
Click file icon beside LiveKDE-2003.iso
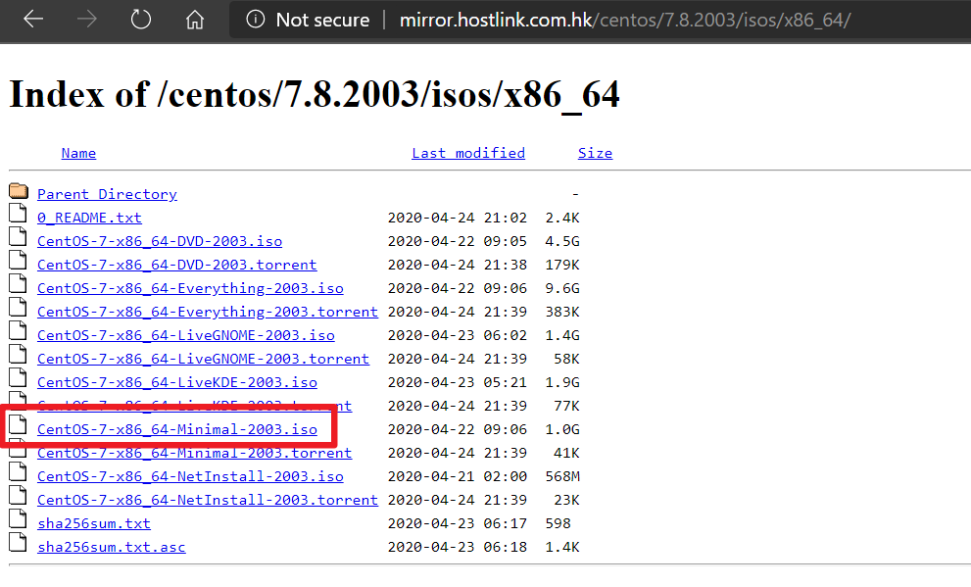point(18,377)
